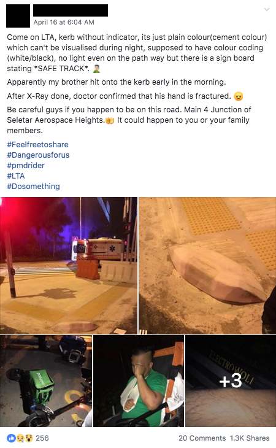Click the blue Like reaction icon
Image resolution: width=276 pixels, height=448 pixels.
tap(11, 438)
